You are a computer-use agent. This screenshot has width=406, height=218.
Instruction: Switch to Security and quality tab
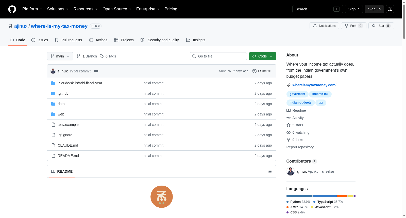tap(160, 40)
